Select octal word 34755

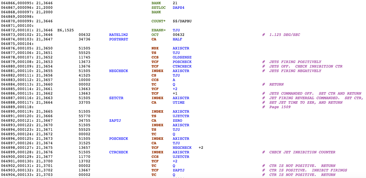pos(84,120)
